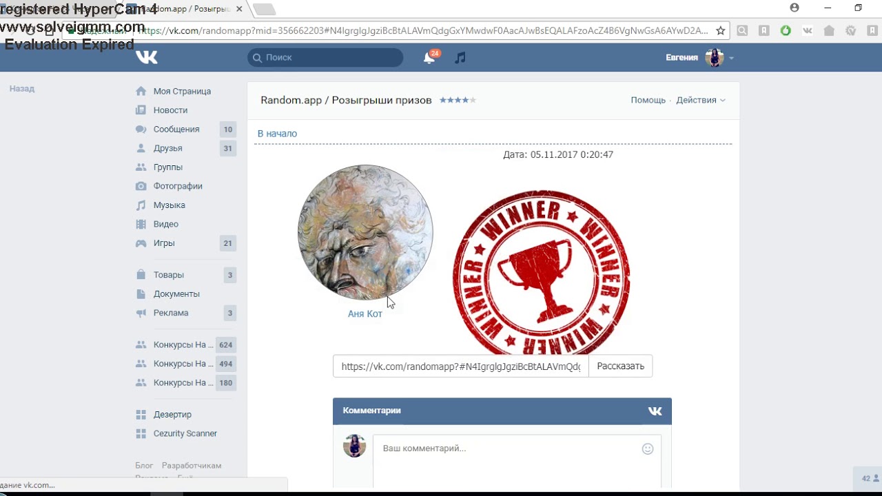This screenshot has width=882, height=496.
Task: Click the Музыка note icon in sidebar
Action: [141, 205]
